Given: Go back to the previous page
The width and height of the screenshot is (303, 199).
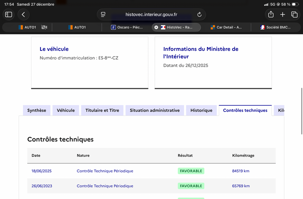Looking at the screenshot, I should tap(23, 14).
